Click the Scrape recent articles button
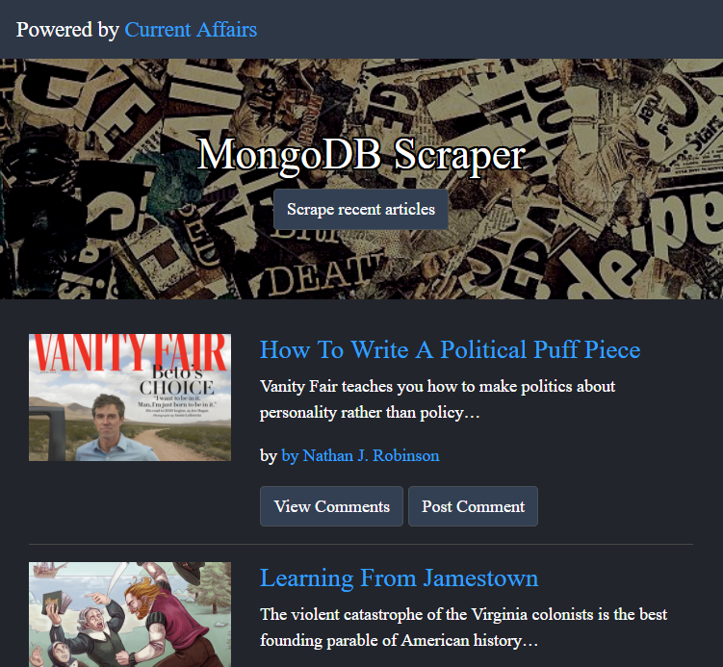This screenshot has width=723, height=667. click(x=360, y=209)
